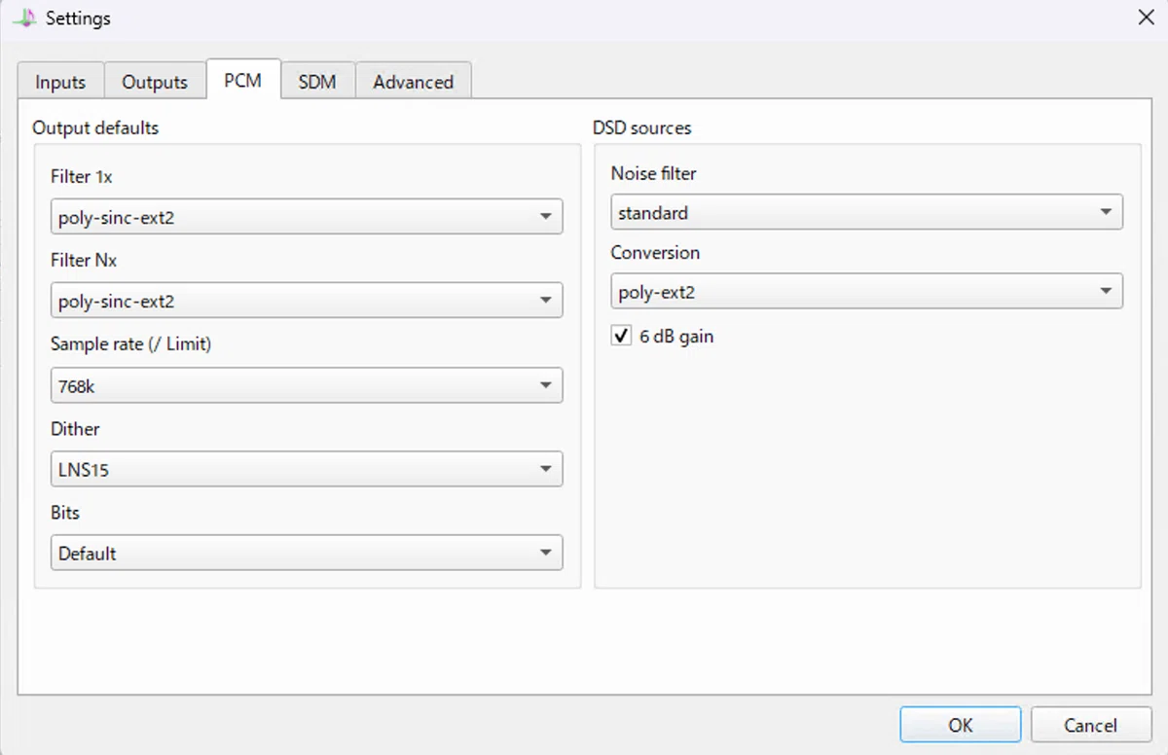Open the Dither dropdown showing LNS15

[x=307, y=469]
